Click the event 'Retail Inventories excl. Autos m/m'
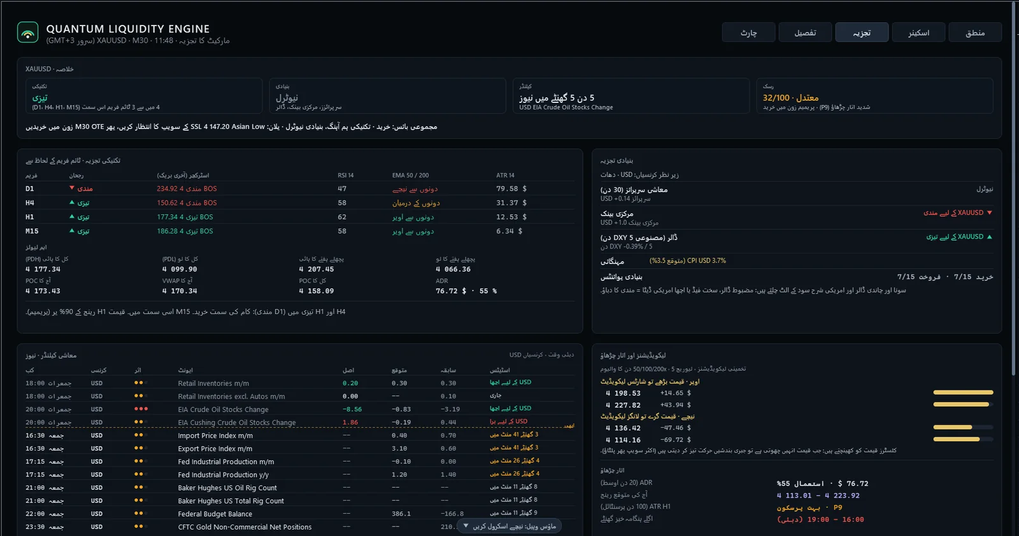The image size is (1019, 536). [x=231, y=396]
